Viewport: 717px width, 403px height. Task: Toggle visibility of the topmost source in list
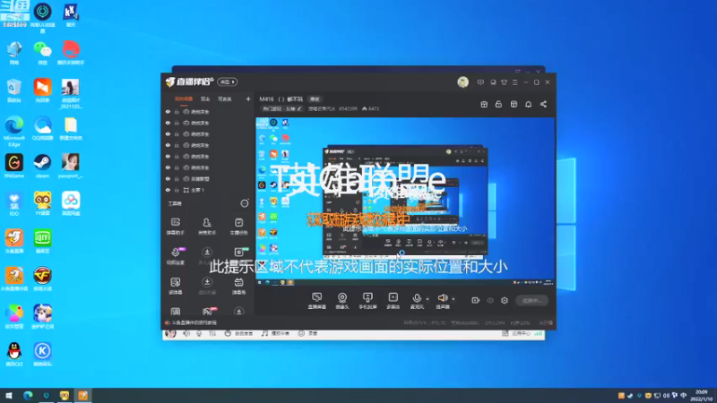(168, 111)
